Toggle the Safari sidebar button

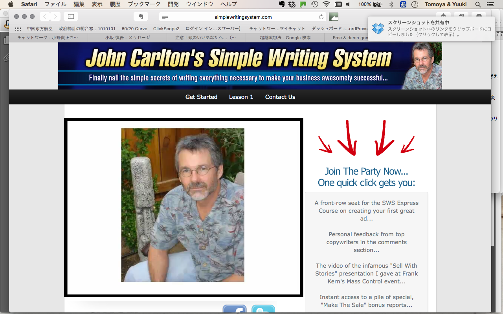click(x=71, y=16)
